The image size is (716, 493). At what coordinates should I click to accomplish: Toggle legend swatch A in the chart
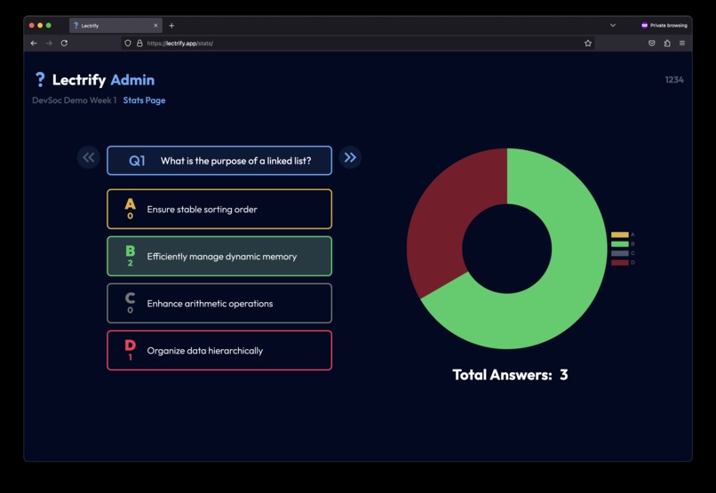[620, 235]
